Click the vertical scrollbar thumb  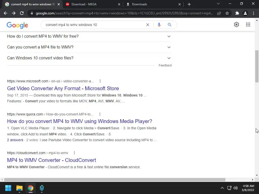click(x=257, y=66)
